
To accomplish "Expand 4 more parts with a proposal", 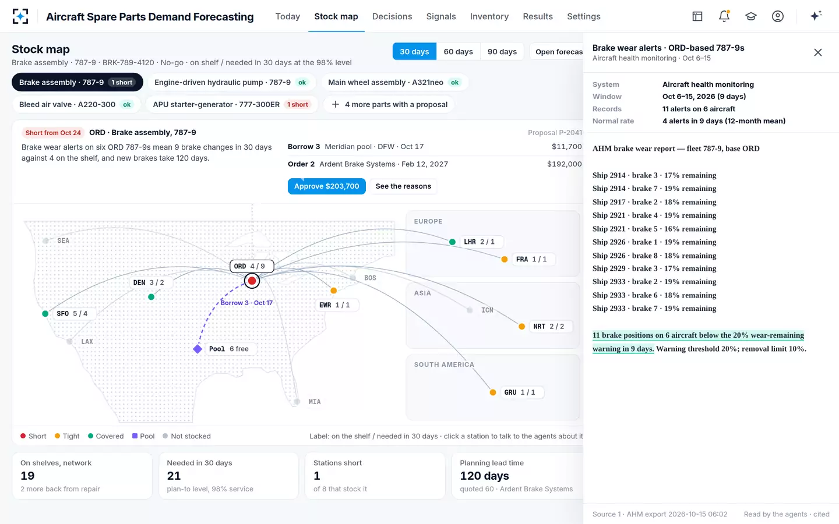I will [x=389, y=104].
